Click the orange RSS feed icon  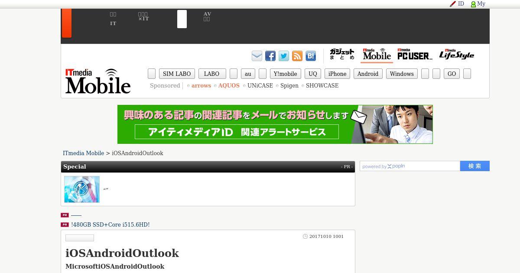point(297,56)
